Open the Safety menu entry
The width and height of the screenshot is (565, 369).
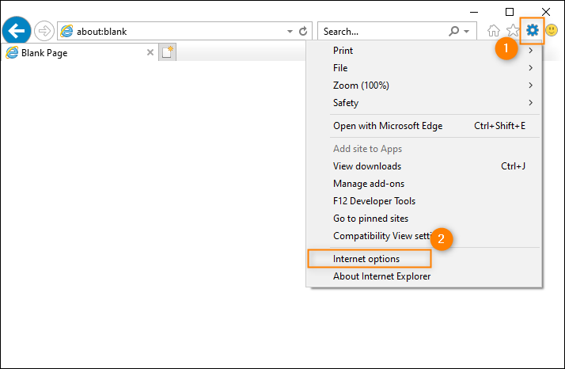point(424,103)
